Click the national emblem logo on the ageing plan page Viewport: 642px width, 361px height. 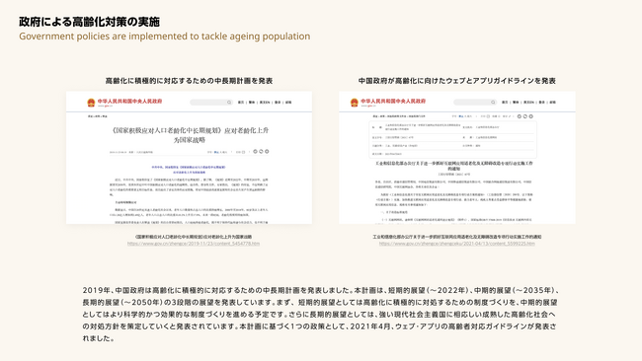(91, 103)
